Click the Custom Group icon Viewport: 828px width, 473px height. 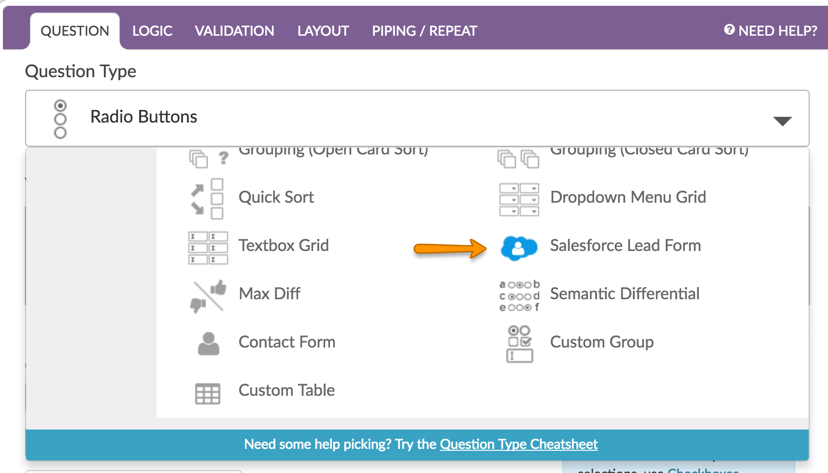point(519,344)
